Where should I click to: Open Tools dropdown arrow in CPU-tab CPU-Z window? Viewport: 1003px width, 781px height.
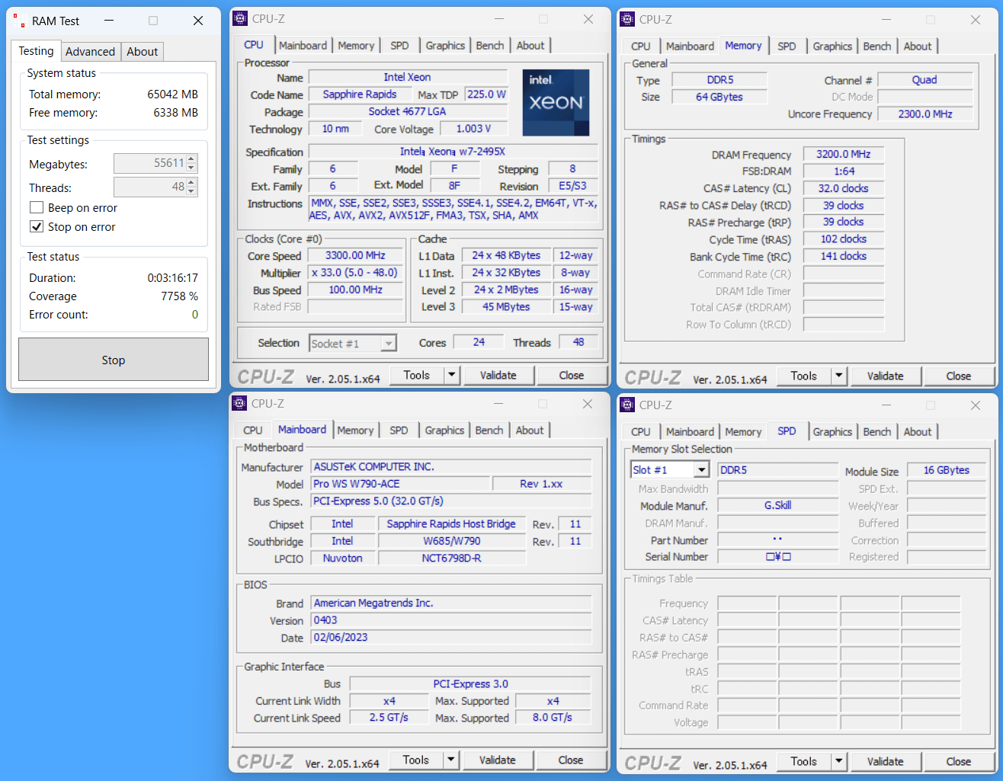[x=451, y=375]
